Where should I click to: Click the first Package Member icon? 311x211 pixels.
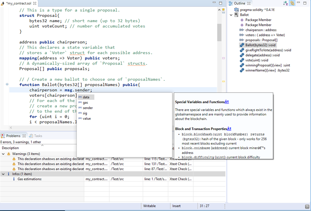[242, 20]
